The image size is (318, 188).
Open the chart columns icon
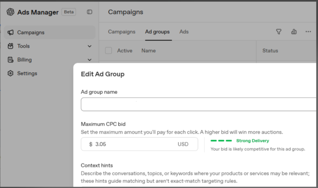coord(294,32)
